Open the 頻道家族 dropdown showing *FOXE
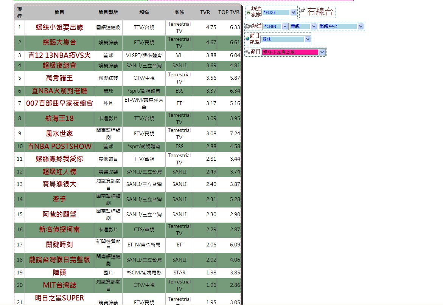443x305 pixels. 279,12
